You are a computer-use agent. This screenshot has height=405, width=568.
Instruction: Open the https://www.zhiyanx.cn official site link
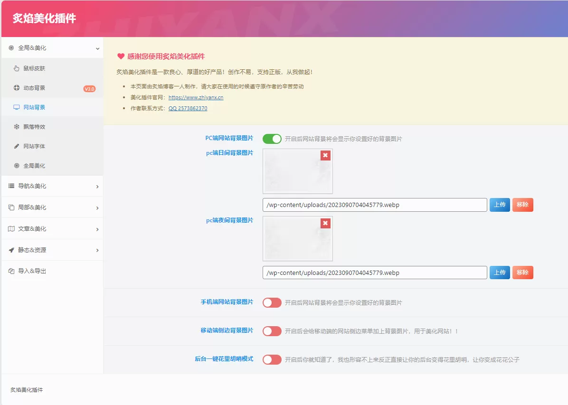pyautogui.click(x=196, y=97)
